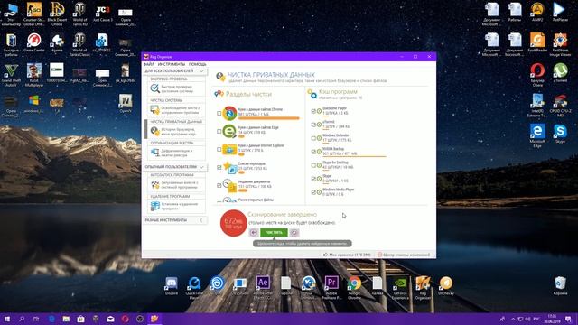Open Reg Organizer in the taskbar
The image size is (578, 325).
click(154, 319)
